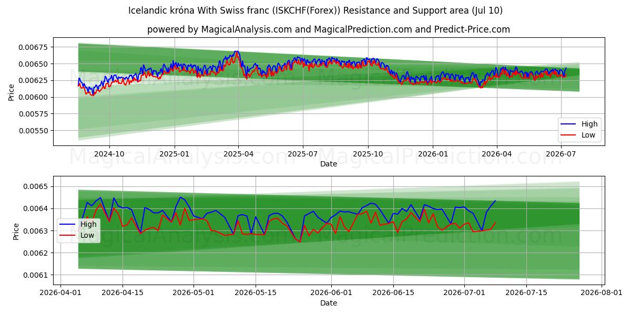Click the red Low legend line in bottom chart
Image resolution: width=631 pixels, height=315 pixels.
(x=67, y=235)
